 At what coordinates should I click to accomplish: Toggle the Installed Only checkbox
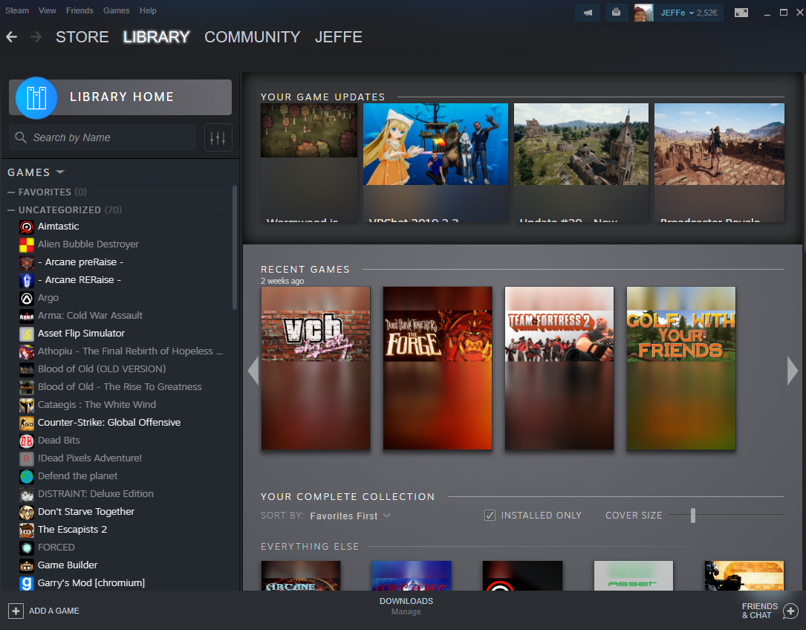click(x=490, y=516)
